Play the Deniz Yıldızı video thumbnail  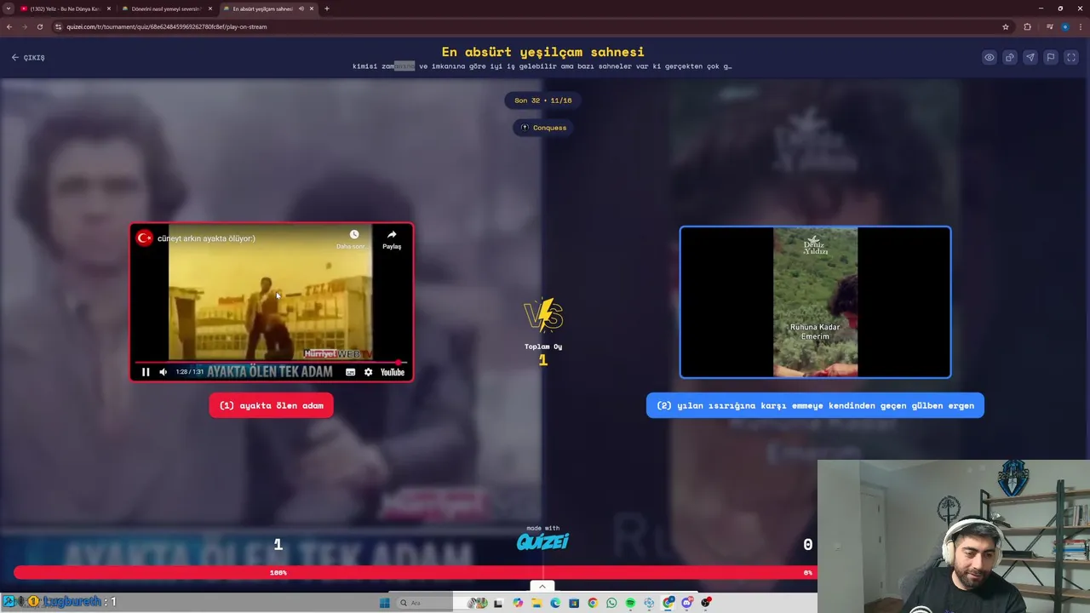[815, 302]
